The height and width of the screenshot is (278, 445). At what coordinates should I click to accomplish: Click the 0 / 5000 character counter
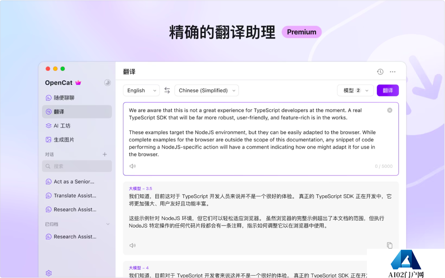384,166
